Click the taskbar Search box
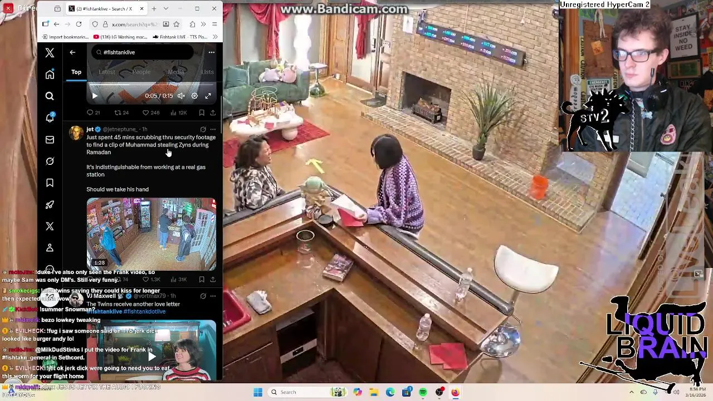This screenshot has height=401, width=713. point(306,392)
